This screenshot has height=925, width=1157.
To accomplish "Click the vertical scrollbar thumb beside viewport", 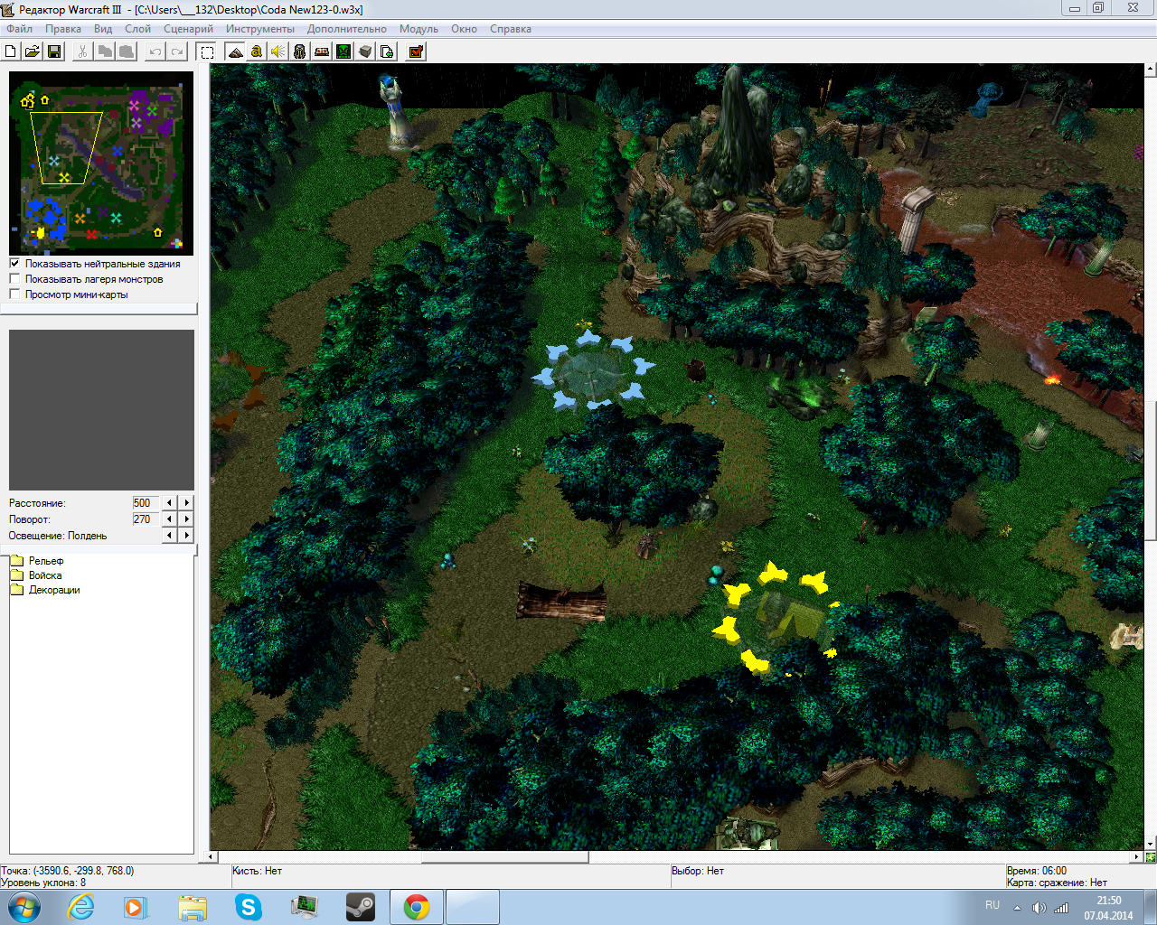I will 1151,469.
